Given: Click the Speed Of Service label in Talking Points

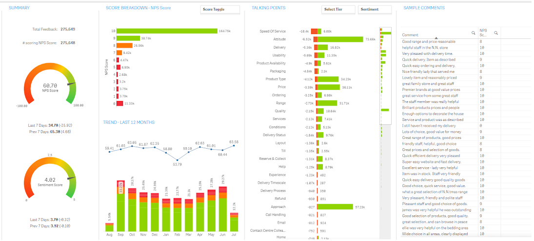Looking at the screenshot, I should pos(273,31).
